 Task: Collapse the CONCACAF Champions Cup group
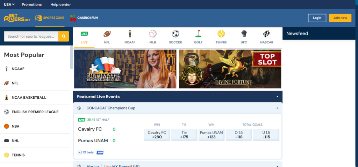pyautogui.click(x=277, y=108)
